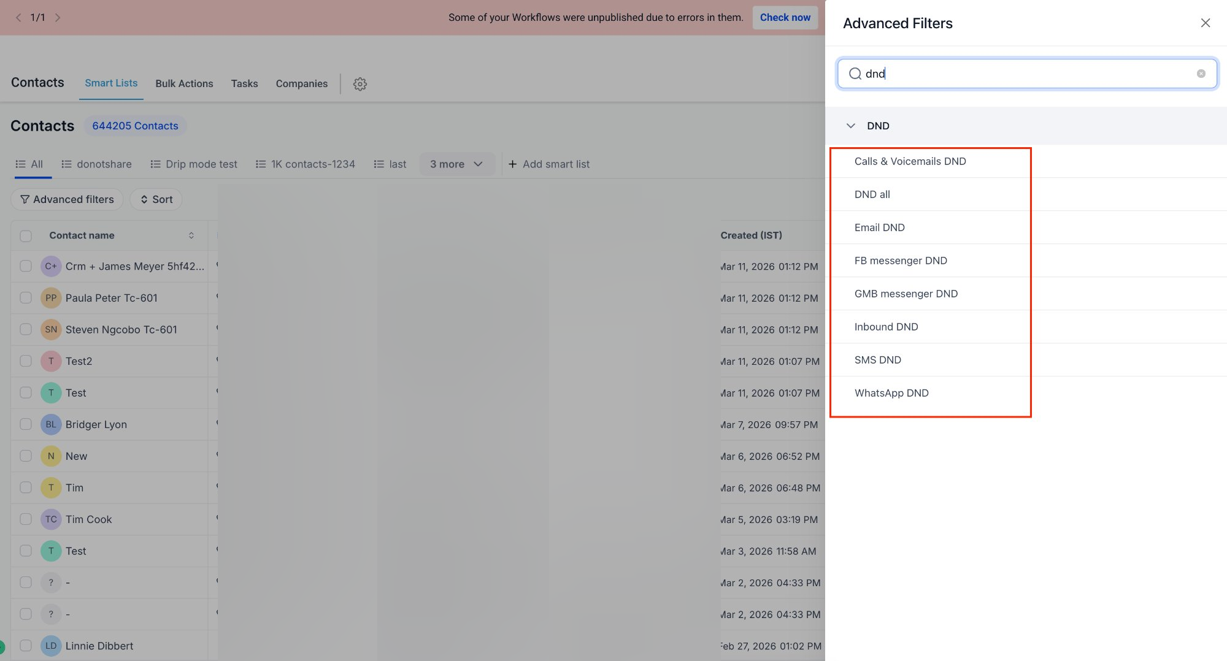Click the Bridger Lyon avatar

(x=51, y=424)
